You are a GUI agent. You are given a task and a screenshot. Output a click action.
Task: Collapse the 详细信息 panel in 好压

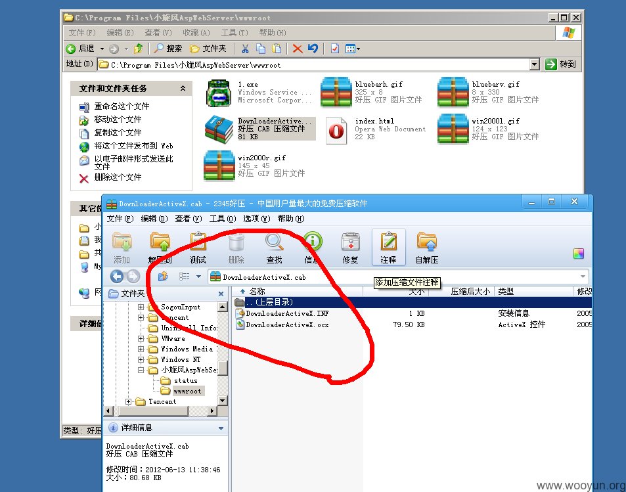pos(221,428)
